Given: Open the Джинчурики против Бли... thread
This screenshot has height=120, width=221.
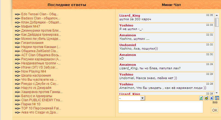Looking at the screenshot, I should (41, 31).
